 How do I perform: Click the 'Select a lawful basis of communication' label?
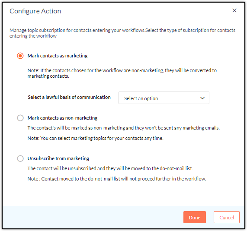click(x=69, y=97)
